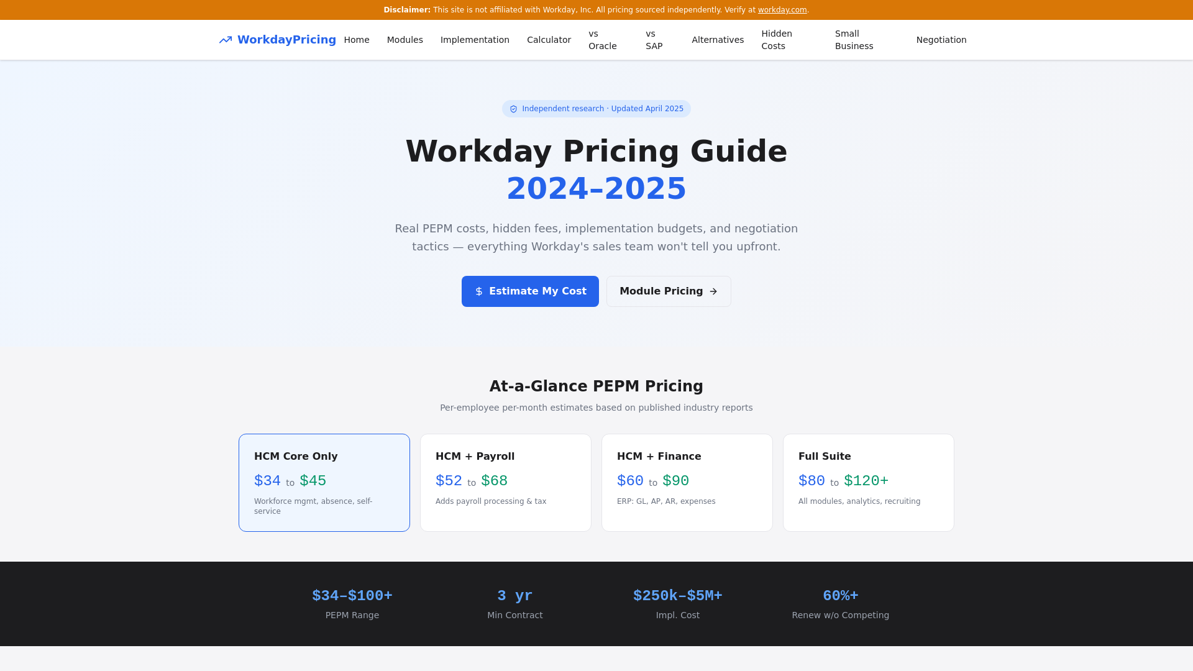Click the '3 yr' Min Contract stat
1193x671 pixels.
coord(515,596)
